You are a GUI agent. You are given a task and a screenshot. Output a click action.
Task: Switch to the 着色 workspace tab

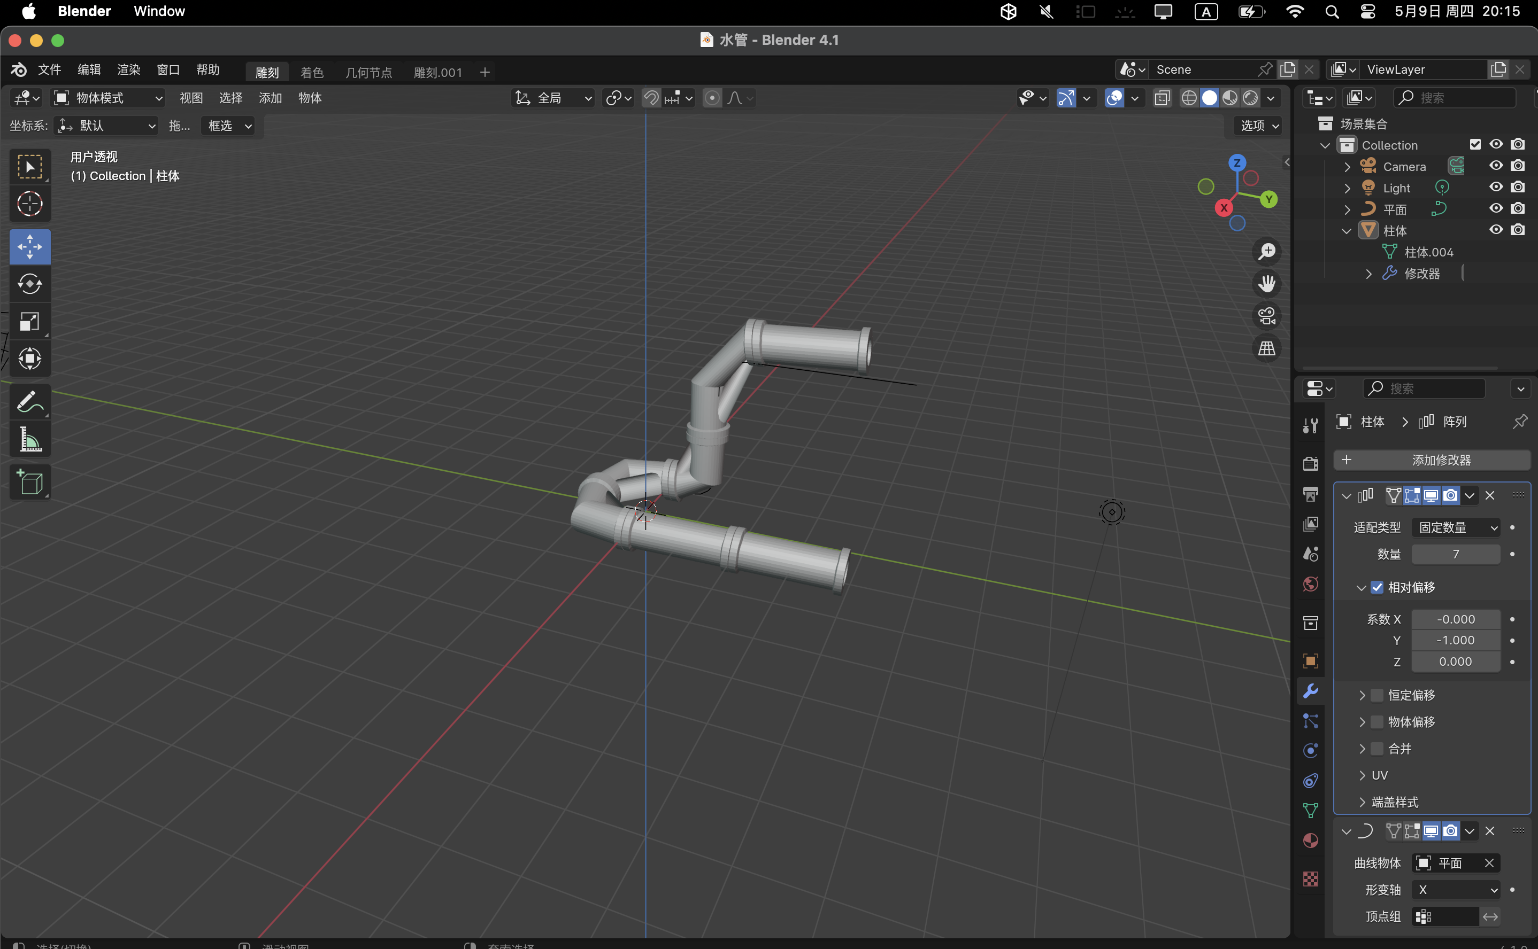coord(312,73)
